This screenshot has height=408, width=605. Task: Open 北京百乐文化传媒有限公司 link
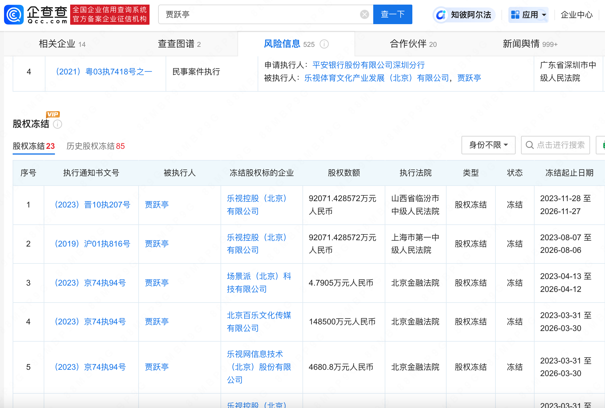coord(259,322)
